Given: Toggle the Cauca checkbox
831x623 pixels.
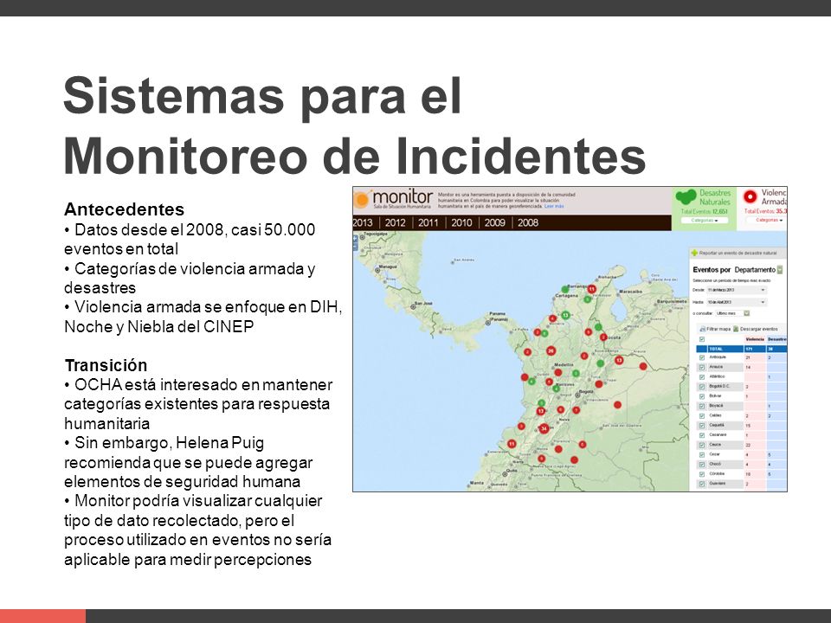Looking at the screenshot, I should pyautogui.click(x=702, y=445).
